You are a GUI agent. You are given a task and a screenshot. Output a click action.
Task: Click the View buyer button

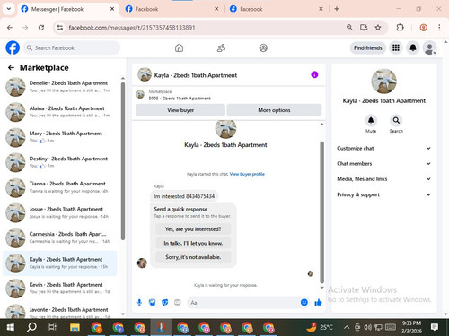click(180, 110)
